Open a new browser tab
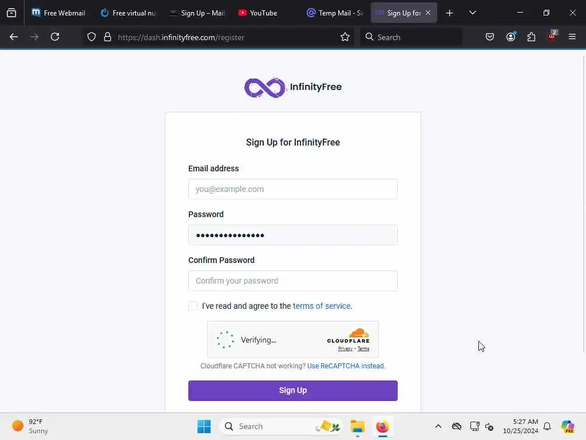The width and height of the screenshot is (586, 440). point(450,13)
